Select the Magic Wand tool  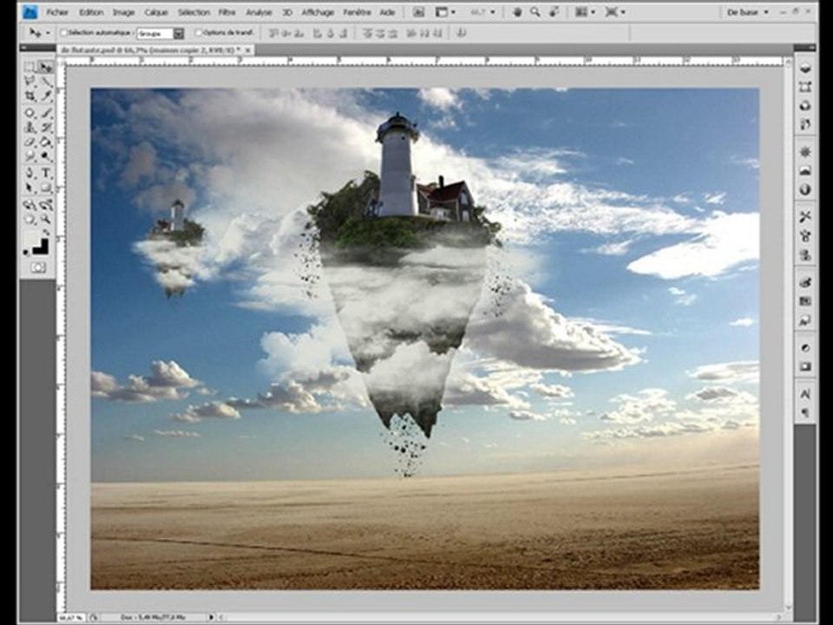pyautogui.click(x=46, y=82)
